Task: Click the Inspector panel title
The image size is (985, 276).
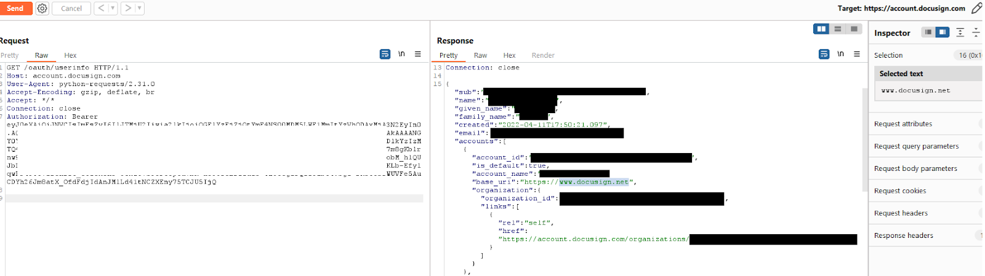Action: [892, 33]
